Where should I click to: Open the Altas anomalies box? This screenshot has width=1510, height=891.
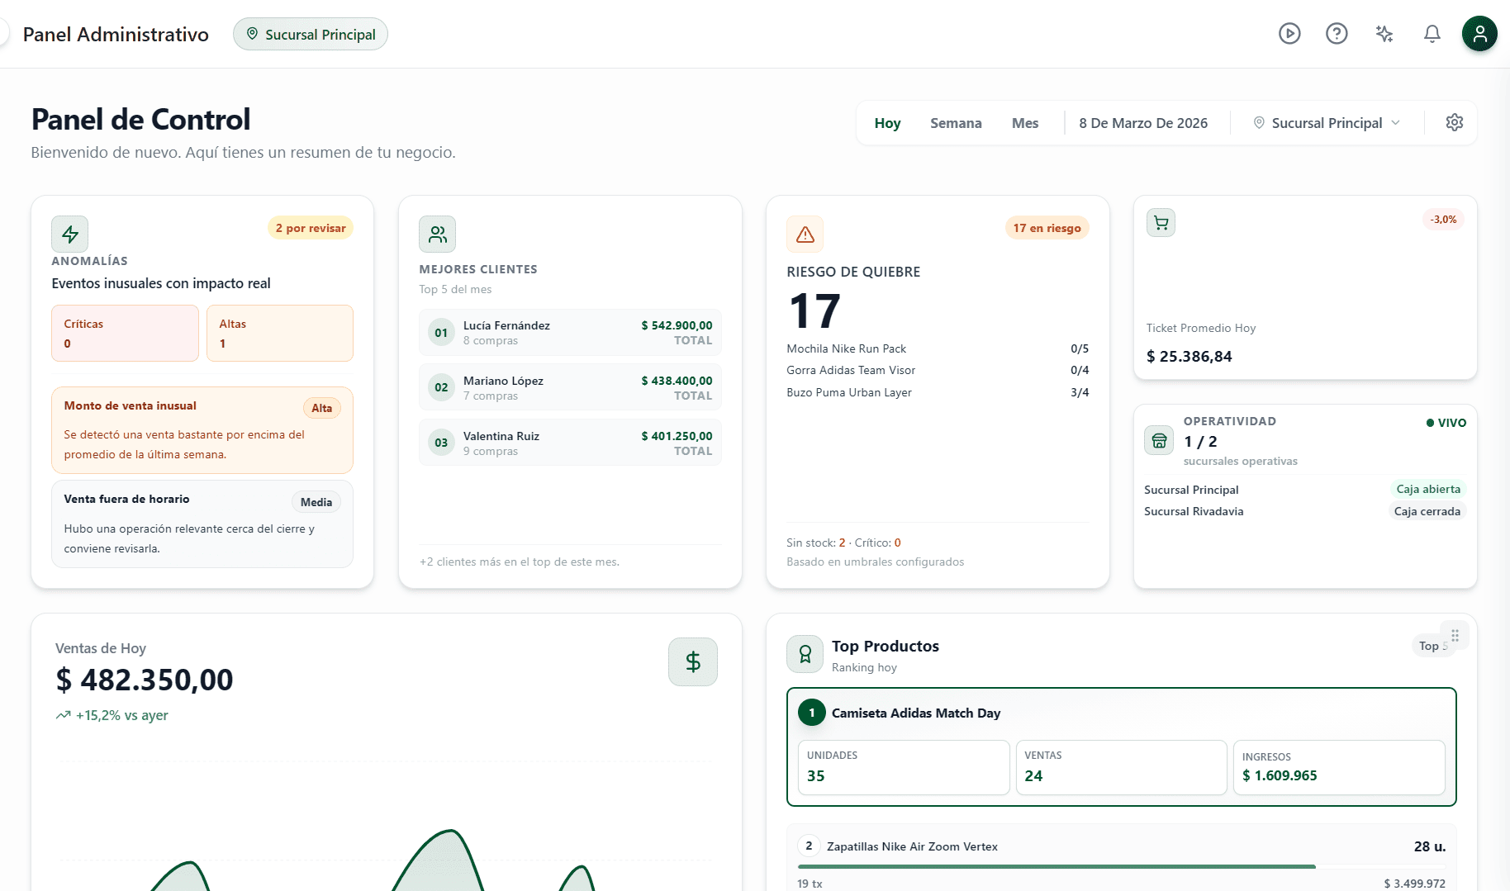[x=280, y=334]
